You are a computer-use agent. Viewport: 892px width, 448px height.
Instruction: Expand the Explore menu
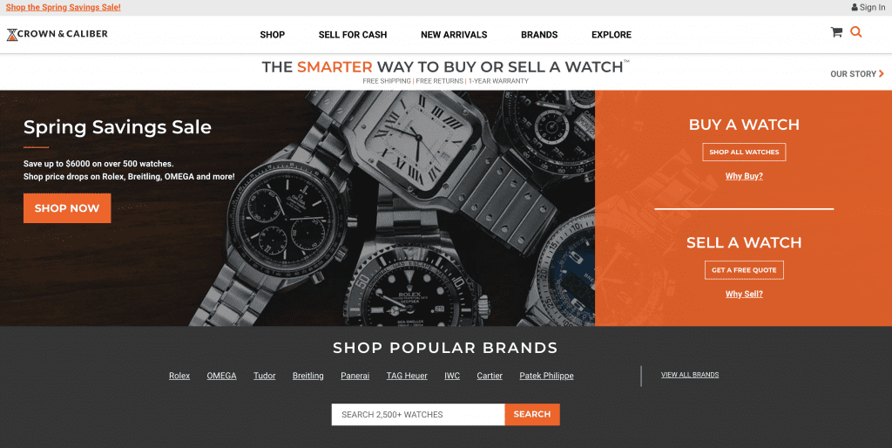pyautogui.click(x=612, y=35)
